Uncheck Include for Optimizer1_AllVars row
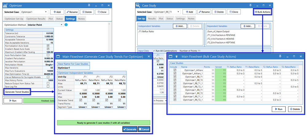This screenshot has height=138, width=307. (175, 70)
